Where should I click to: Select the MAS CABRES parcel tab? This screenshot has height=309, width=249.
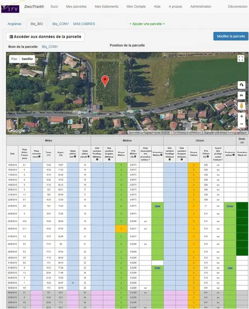pyautogui.click(x=84, y=24)
